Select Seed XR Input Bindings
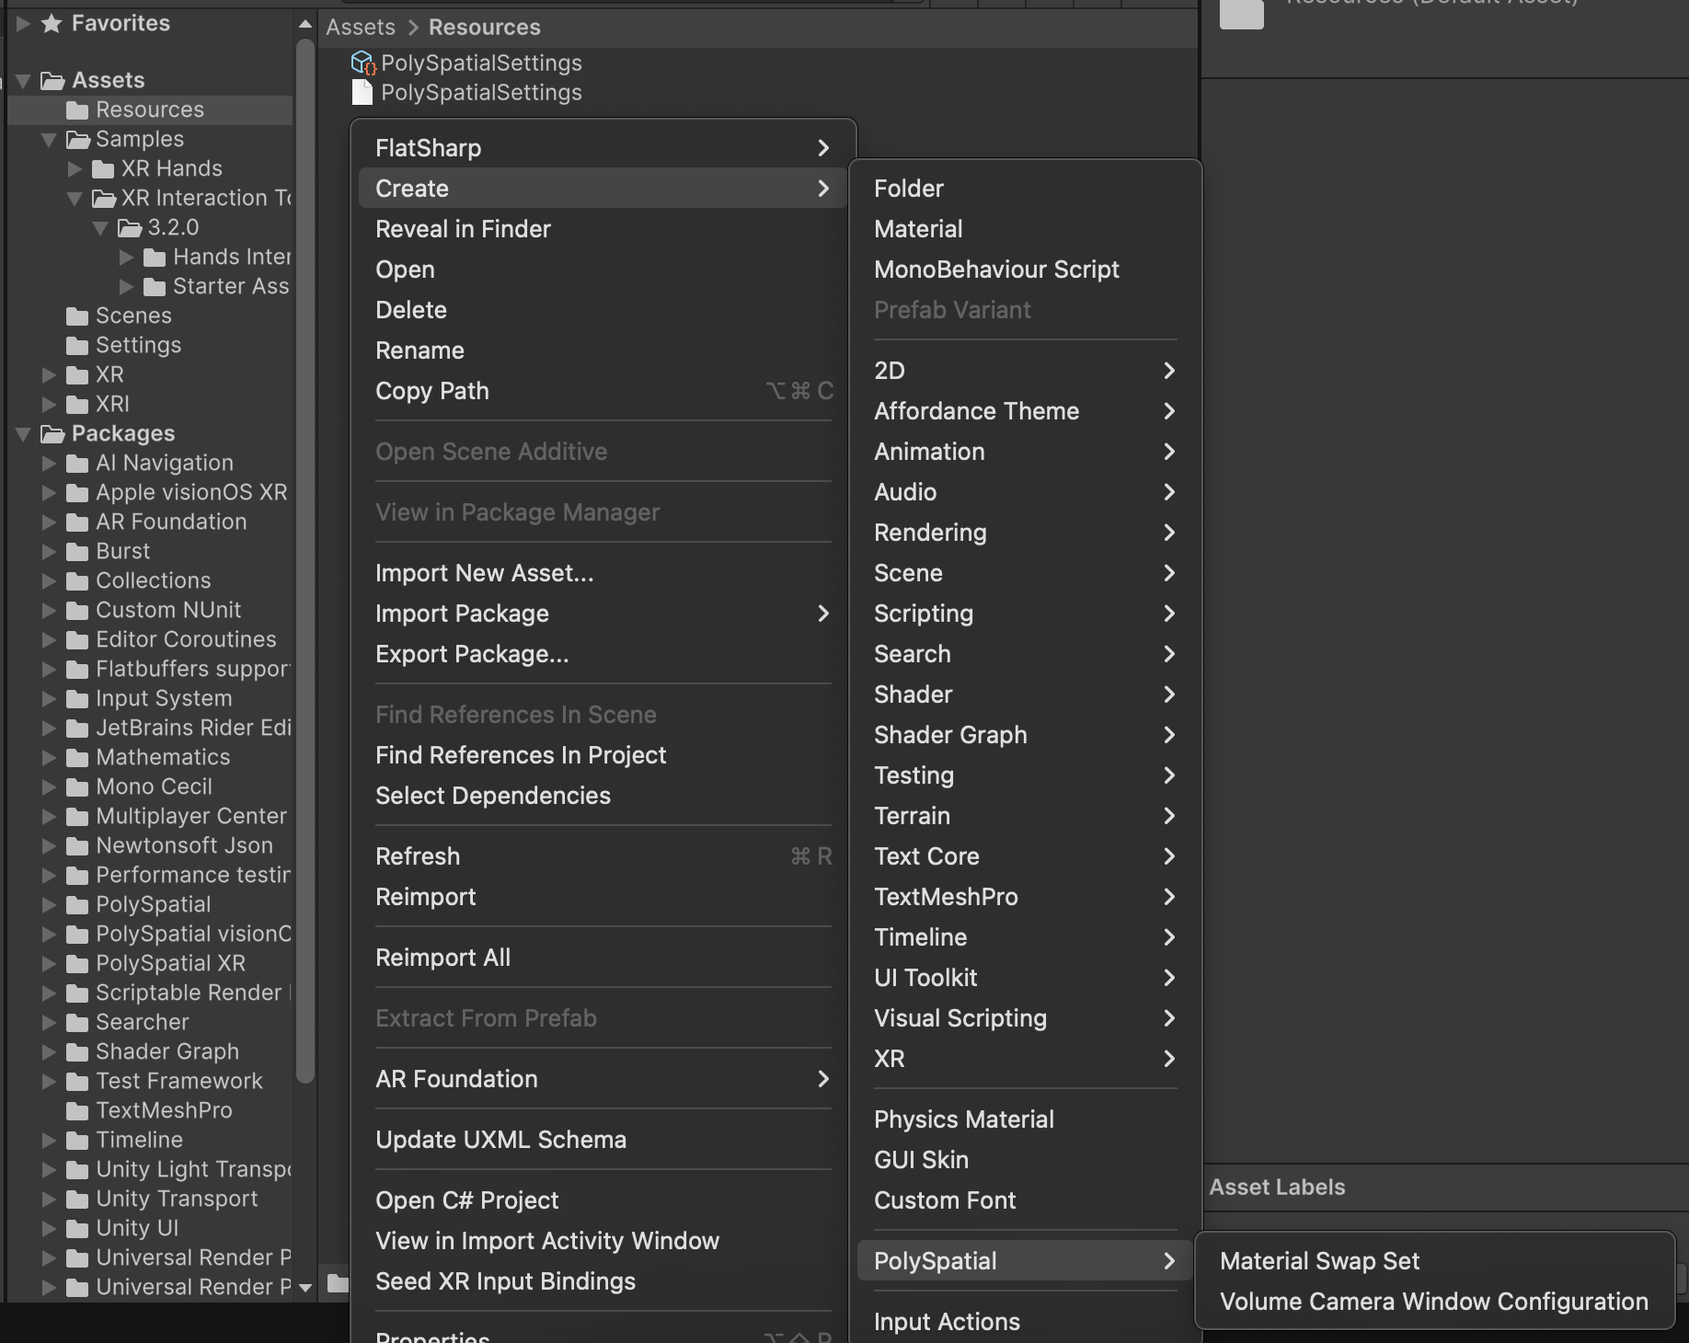 coord(603,1281)
